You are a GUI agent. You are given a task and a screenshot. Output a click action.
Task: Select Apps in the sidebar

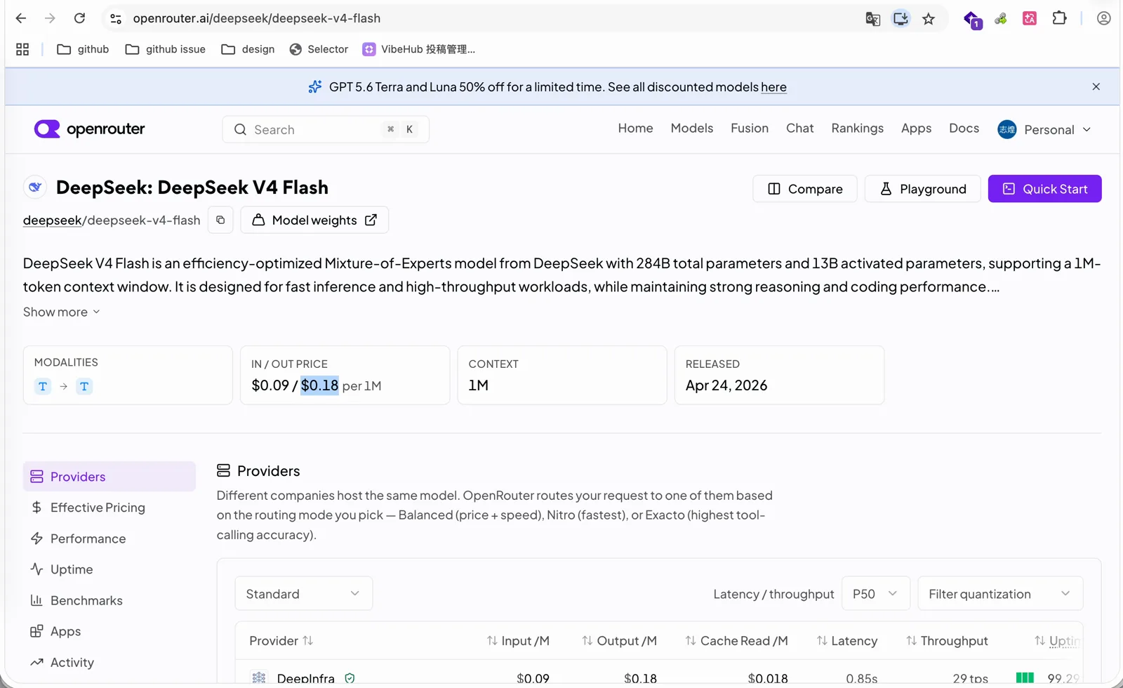(109, 631)
